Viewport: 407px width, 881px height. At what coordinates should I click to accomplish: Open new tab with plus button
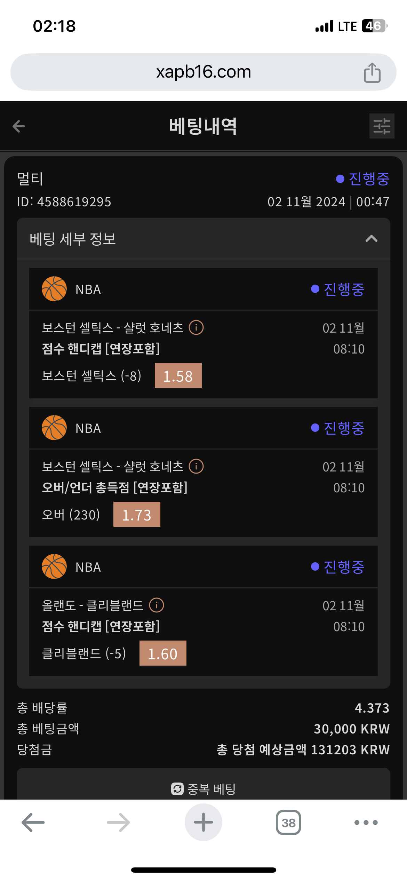pyautogui.click(x=203, y=822)
